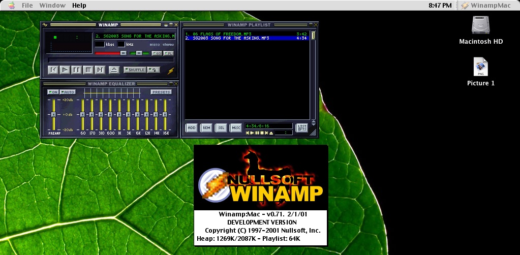The image size is (520, 255).
Task: Click the playlist scroll up arrow
Action: tap(314, 122)
